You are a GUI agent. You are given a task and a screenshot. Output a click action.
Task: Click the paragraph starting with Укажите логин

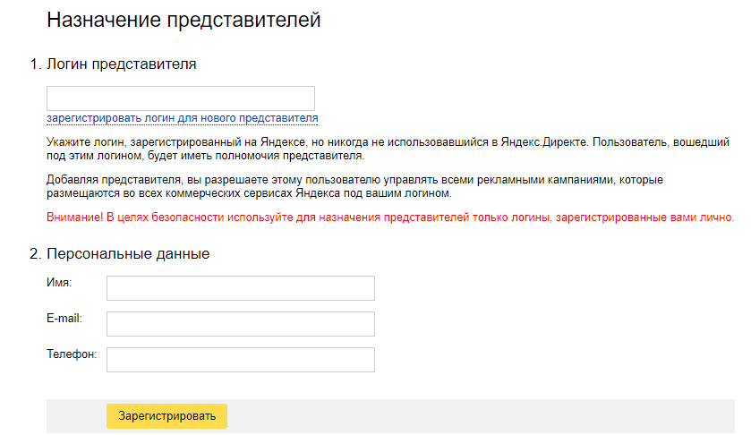point(389,149)
